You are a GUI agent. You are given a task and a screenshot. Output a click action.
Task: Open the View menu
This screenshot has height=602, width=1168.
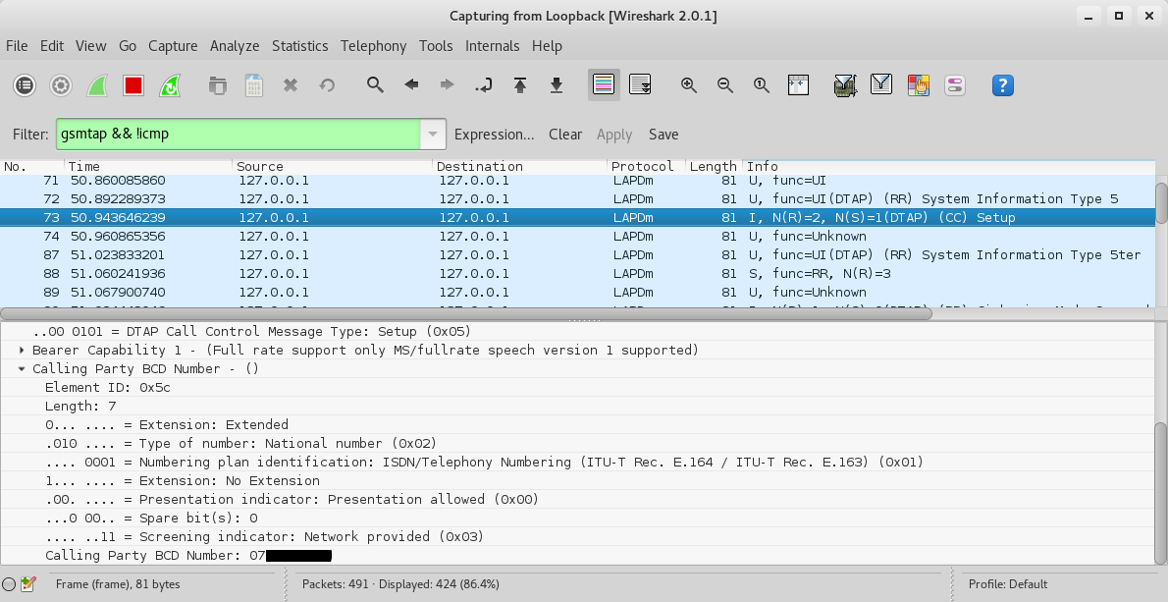click(x=91, y=46)
